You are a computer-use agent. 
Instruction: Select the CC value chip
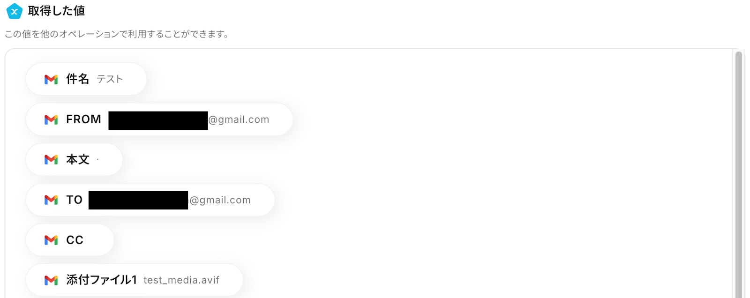(x=70, y=240)
